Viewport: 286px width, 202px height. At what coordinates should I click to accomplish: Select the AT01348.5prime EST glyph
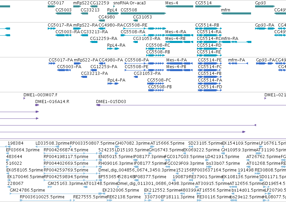coord(85,187)
